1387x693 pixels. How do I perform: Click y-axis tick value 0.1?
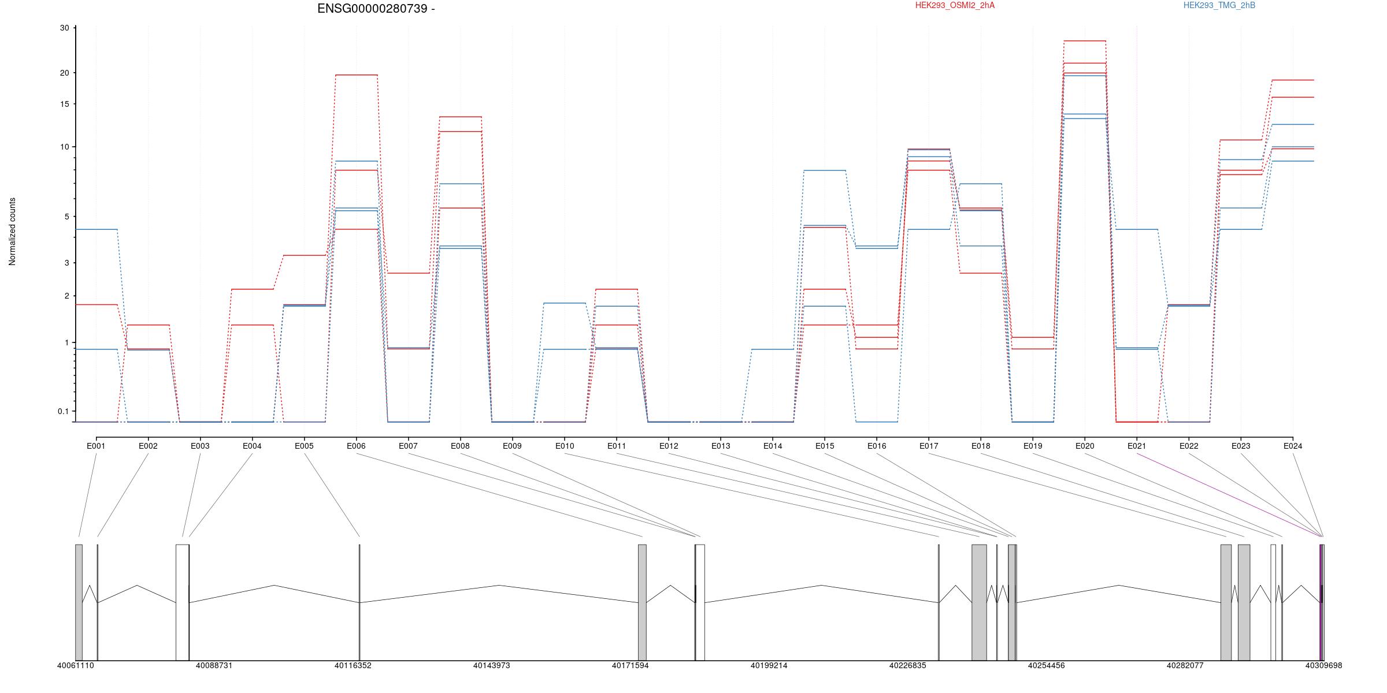(63, 411)
